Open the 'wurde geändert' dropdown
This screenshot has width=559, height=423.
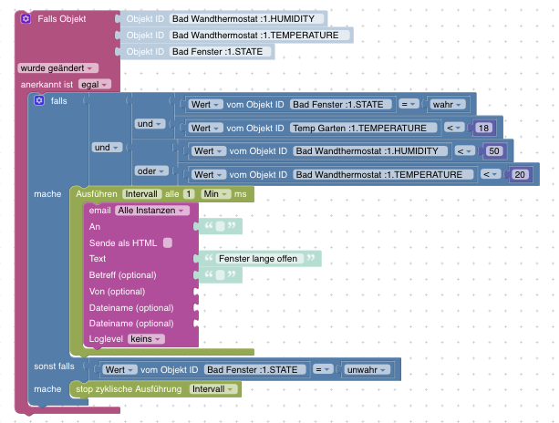pyautogui.click(x=57, y=68)
